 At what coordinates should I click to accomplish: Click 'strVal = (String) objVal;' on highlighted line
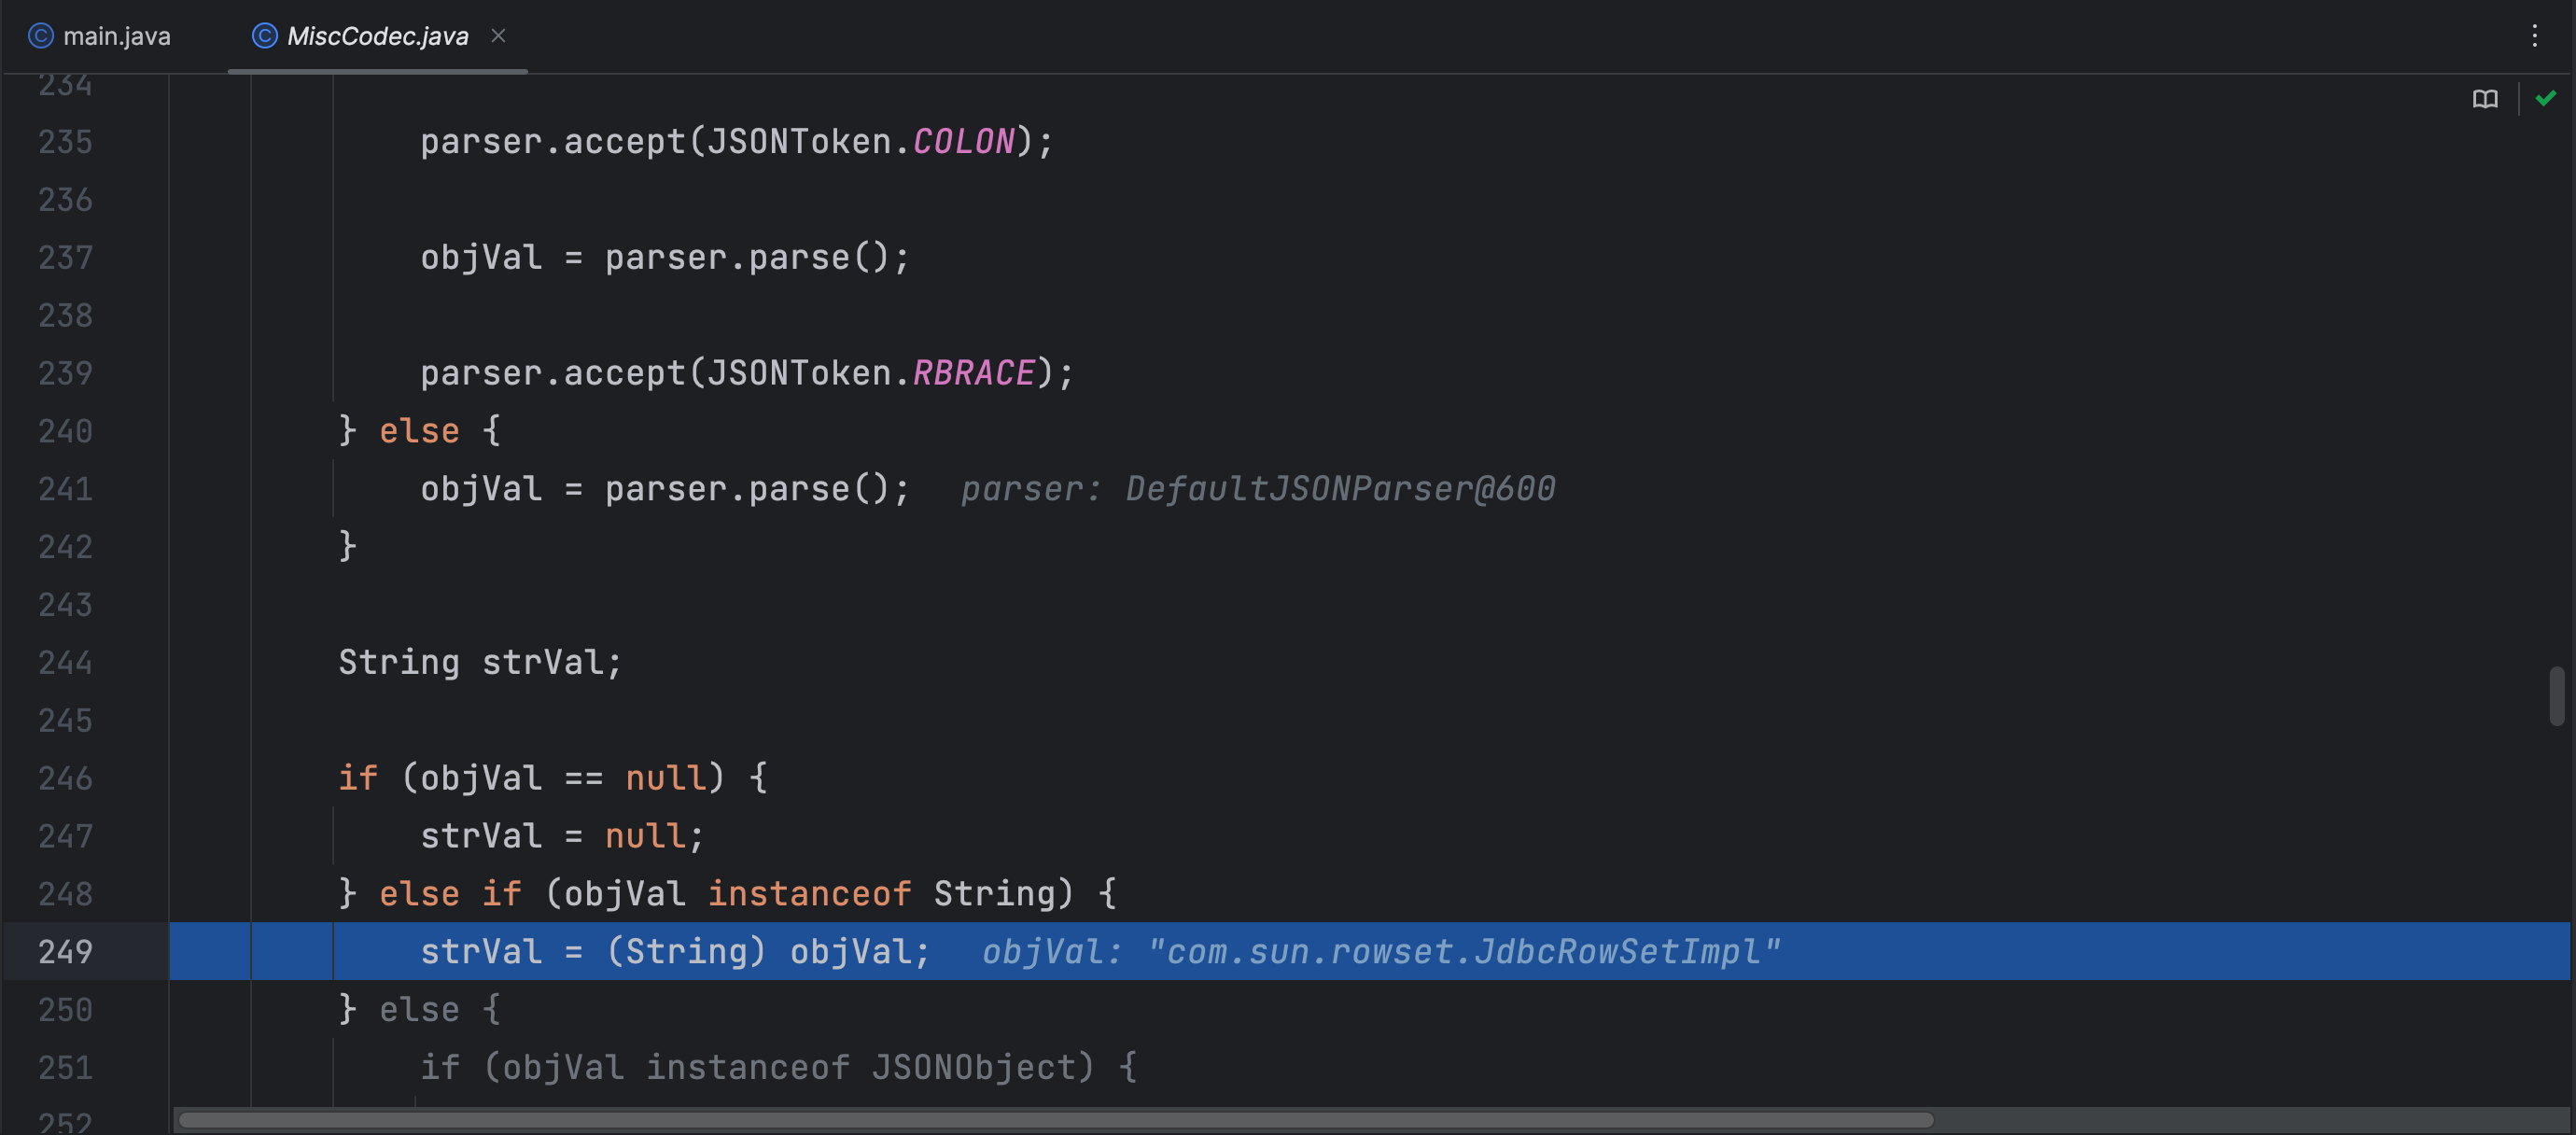click(x=675, y=951)
